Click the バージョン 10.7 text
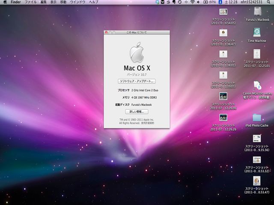The height and width of the screenshot is (205, 274). 137,75
